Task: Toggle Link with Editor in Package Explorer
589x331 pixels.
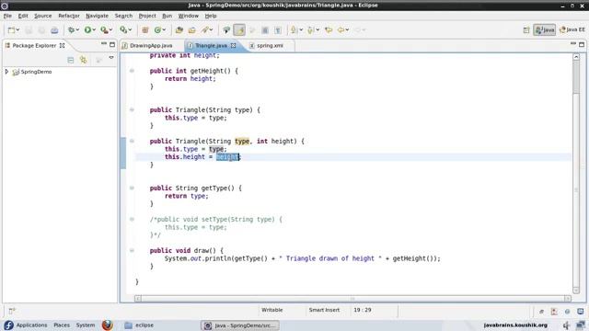Action: (x=84, y=60)
